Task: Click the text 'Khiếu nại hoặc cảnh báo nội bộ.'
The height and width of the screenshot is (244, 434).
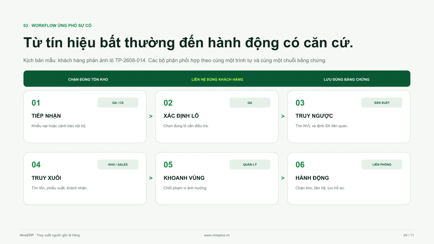Action: click(x=59, y=126)
